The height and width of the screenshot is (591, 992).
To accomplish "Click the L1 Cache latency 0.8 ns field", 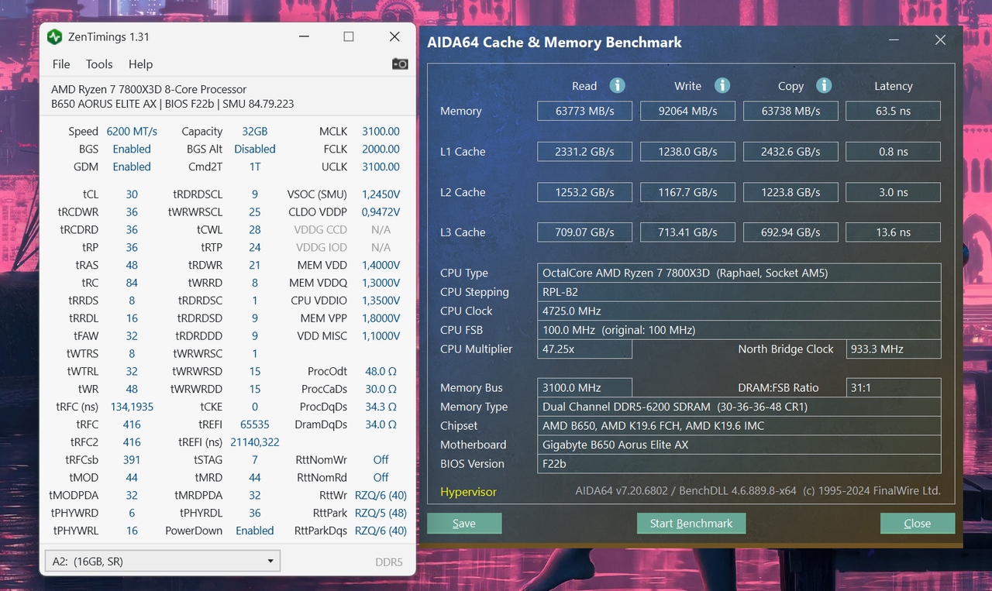I will click(893, 152).
